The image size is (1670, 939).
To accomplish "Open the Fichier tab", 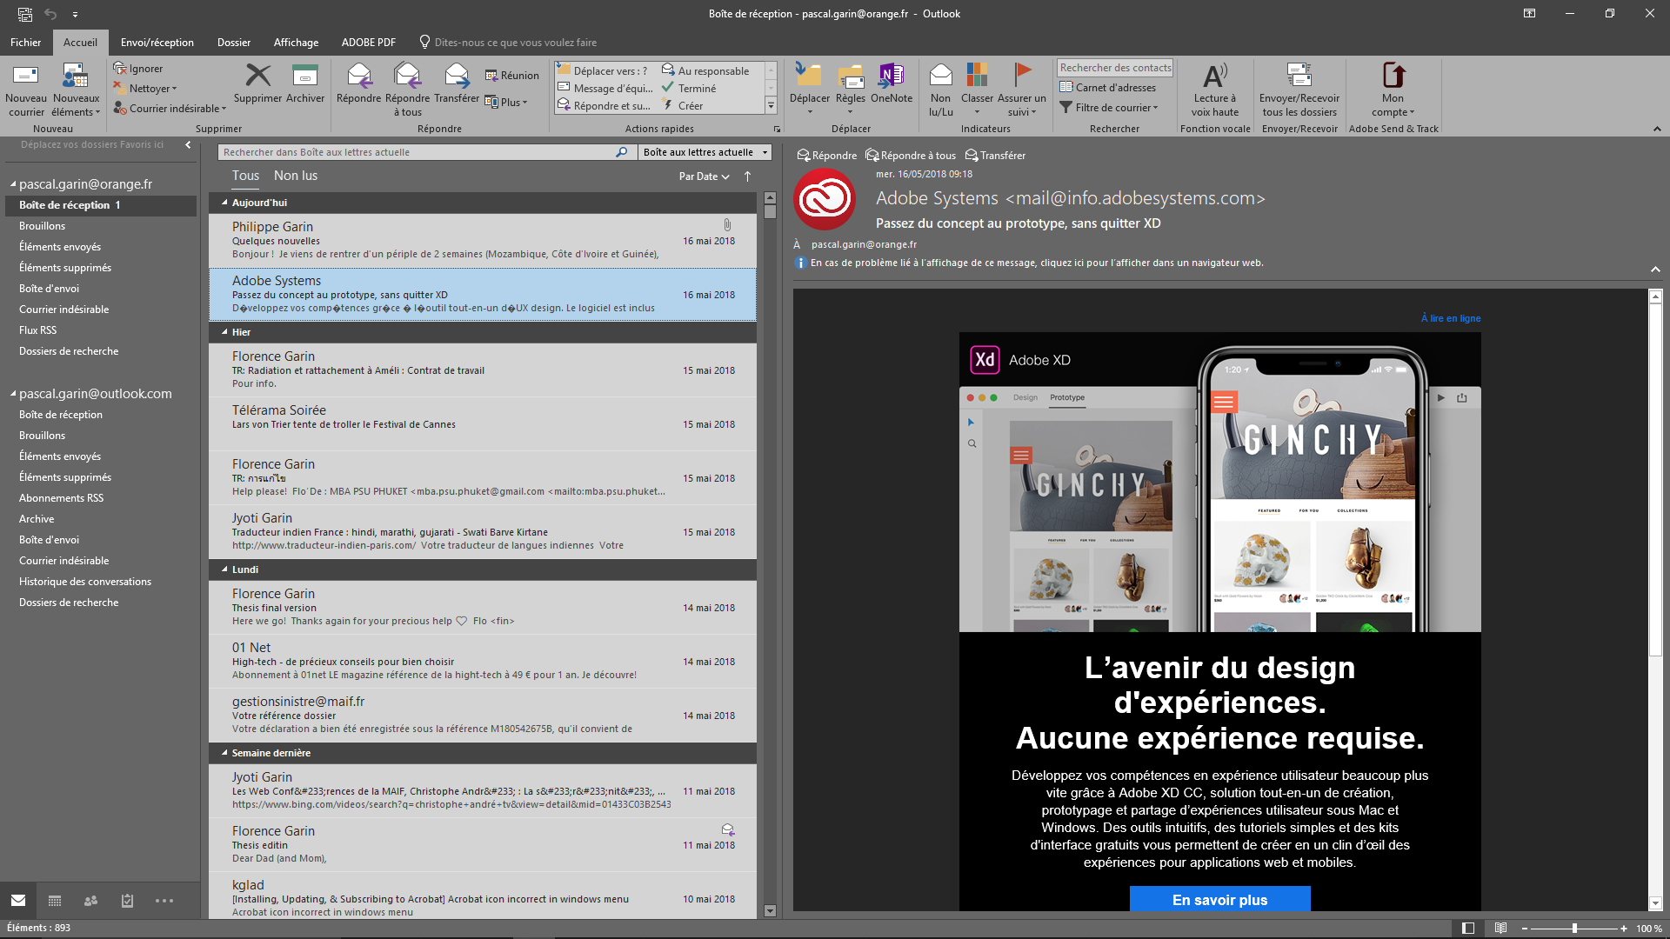I will [x=25, y=43].
